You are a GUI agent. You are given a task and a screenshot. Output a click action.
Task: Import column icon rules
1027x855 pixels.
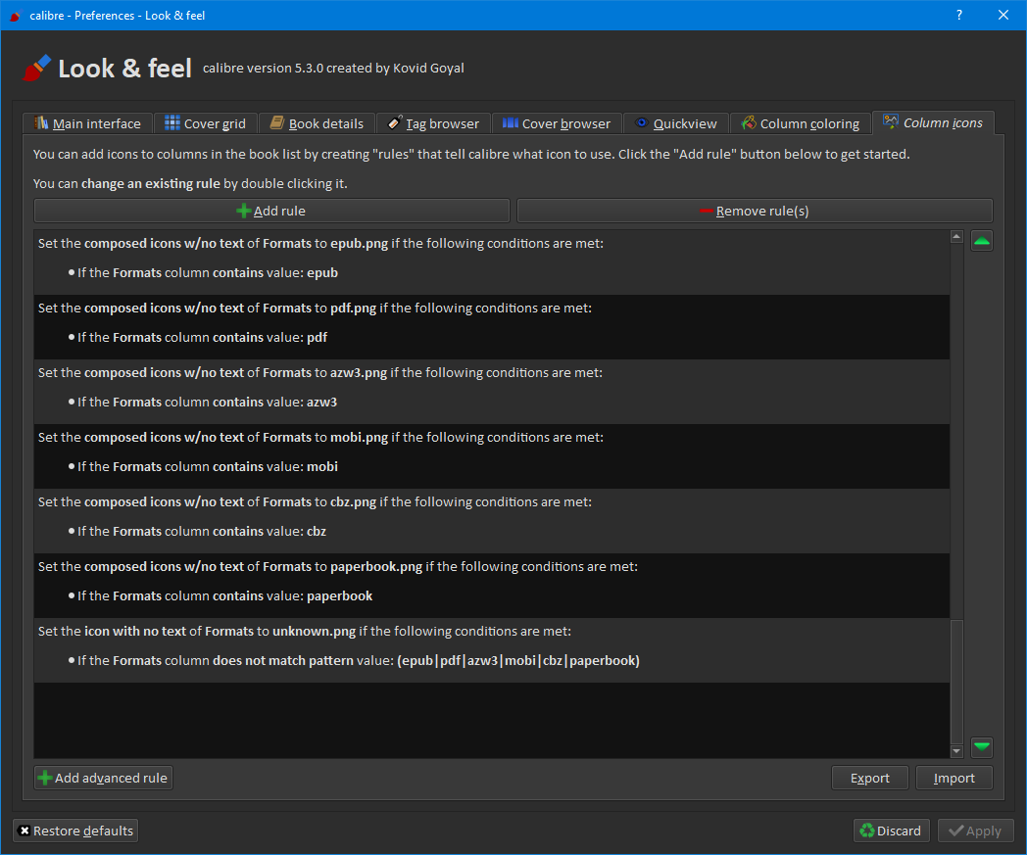coord(954,778)
